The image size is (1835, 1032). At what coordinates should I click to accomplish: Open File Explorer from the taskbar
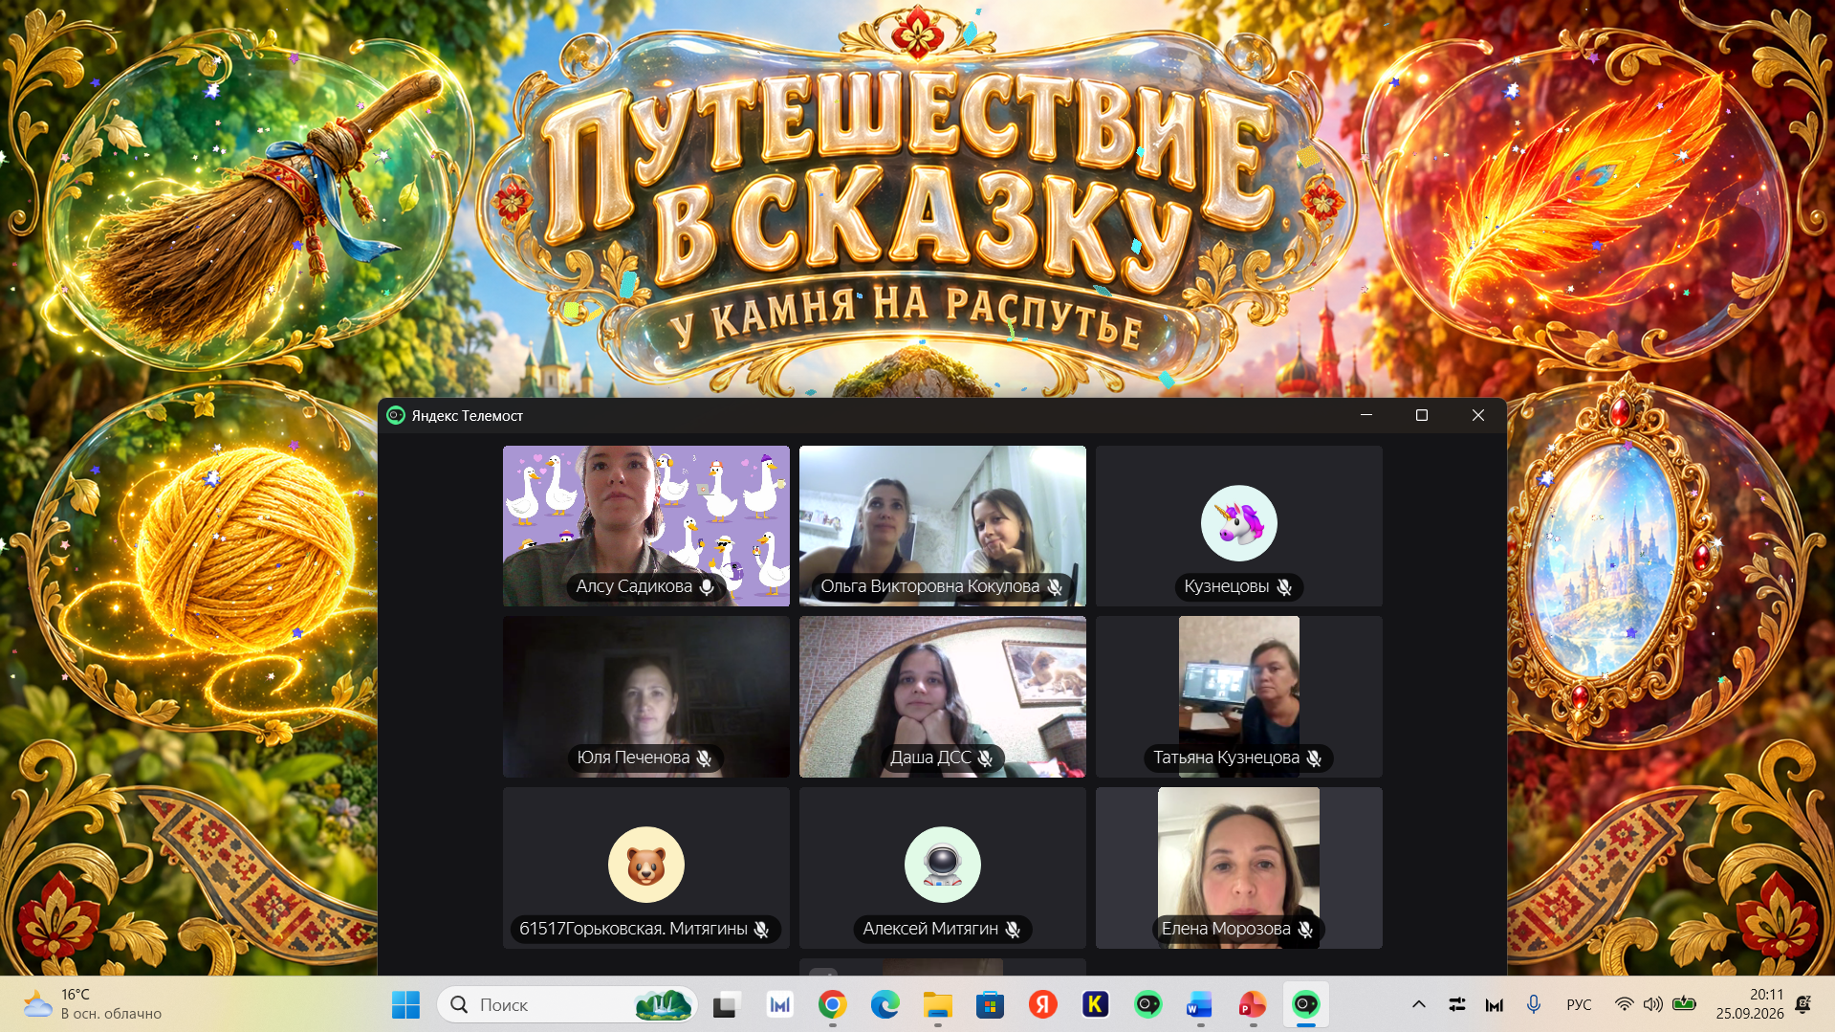pyautogui.click(x=937, y=1004)
